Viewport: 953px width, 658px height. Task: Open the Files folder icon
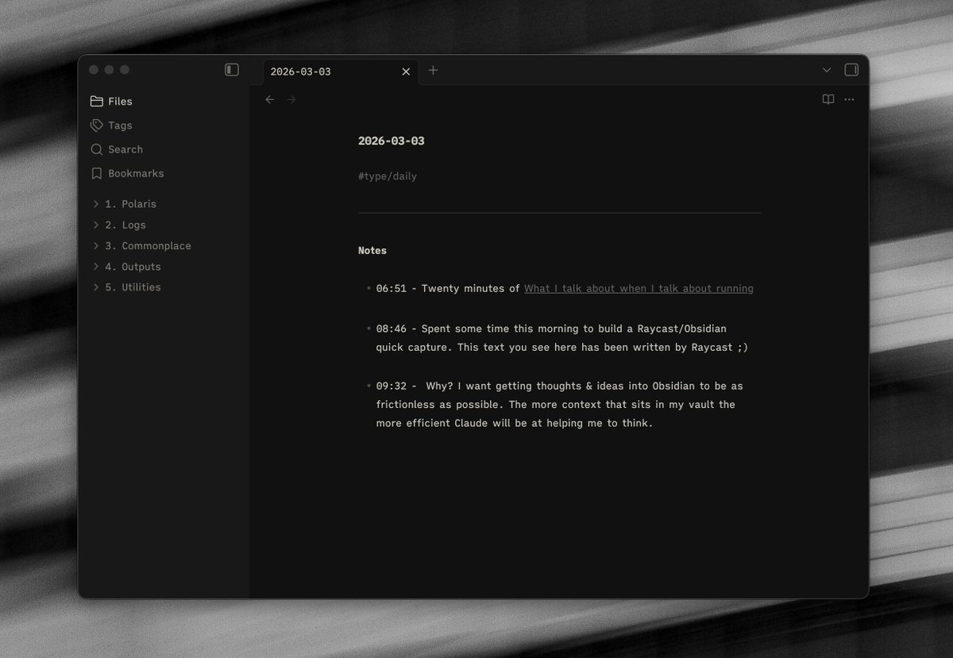pos(97,101)
